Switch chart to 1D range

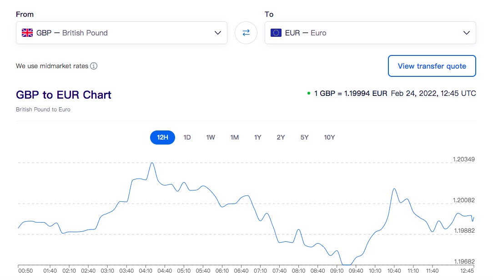pos(187,137)
